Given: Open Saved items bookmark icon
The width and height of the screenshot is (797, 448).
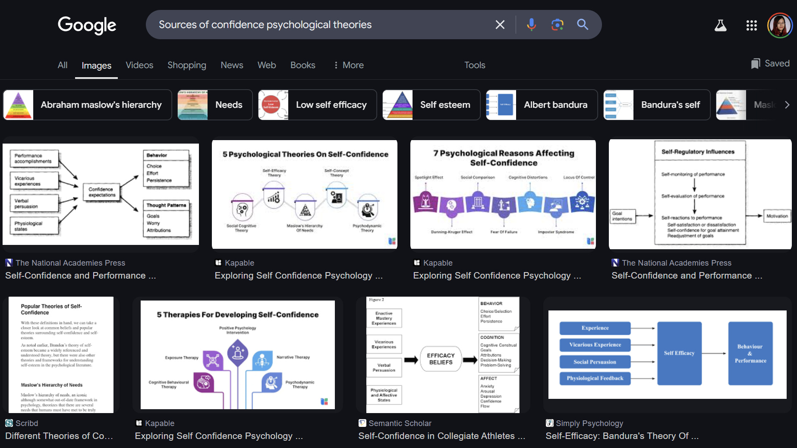Looking at the screenshot, I should pyautogui.click(x=755, y=64).
